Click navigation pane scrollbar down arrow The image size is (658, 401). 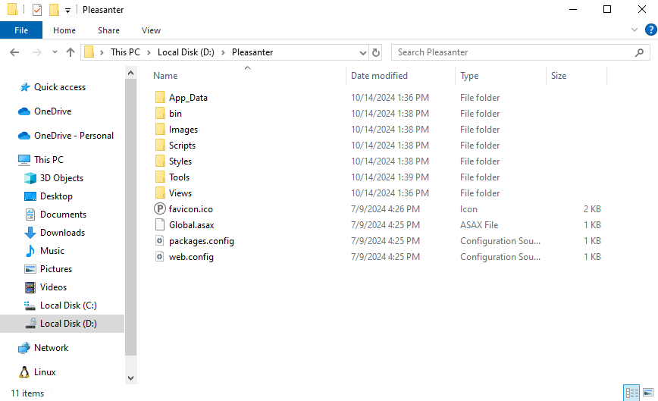[131, 378]
